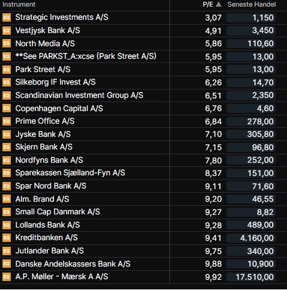The image size is (287, 290).
Task: Open Silkeborg IF Invest A/S
Action: [x=143, y=82]
